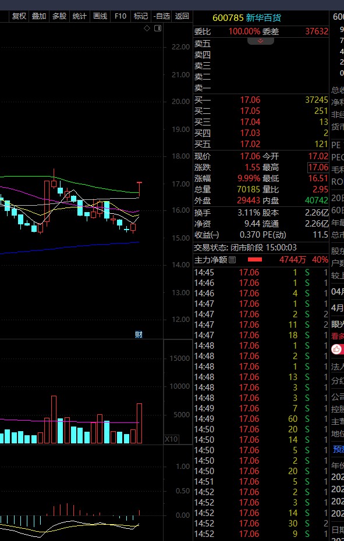Screen dimensions: 344x541
Task: Click the 委比 100.00% value
Action: point(244,31)
